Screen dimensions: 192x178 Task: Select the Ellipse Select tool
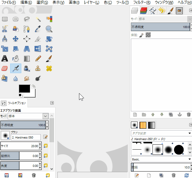pyautogui.click(x=15, y=19)
